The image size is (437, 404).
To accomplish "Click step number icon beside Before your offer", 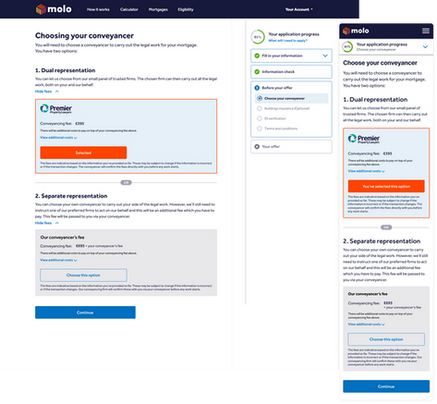I will [257, 88].
